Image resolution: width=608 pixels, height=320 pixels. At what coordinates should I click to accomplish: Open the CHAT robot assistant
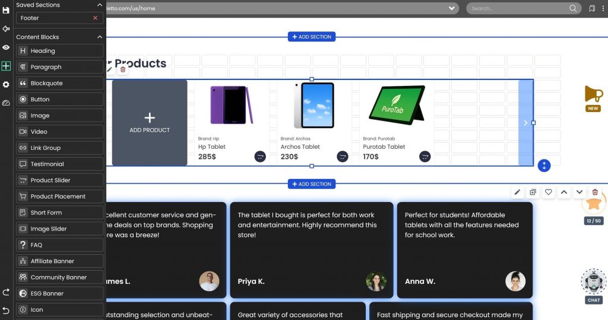(594, 286)
